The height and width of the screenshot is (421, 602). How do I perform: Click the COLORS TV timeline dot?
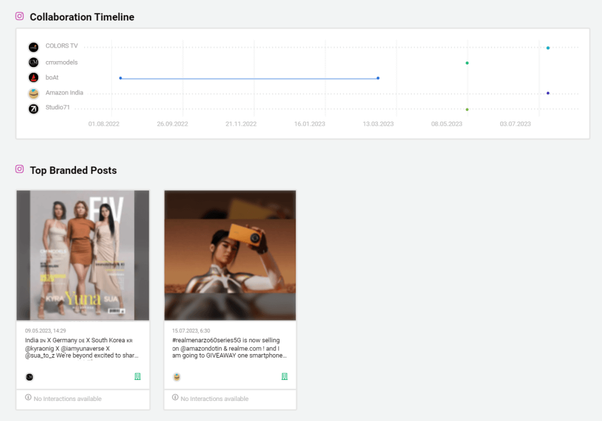pos(548,47)
